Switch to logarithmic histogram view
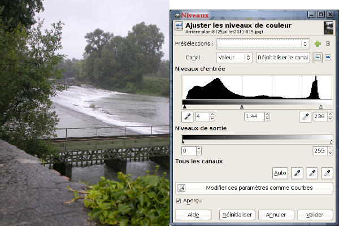Screen dimensions: 339x226 (x=328, y=58)
